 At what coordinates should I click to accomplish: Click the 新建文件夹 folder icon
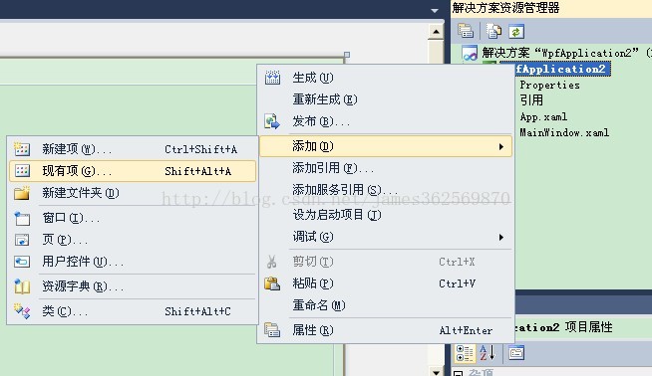pos(22,193)
